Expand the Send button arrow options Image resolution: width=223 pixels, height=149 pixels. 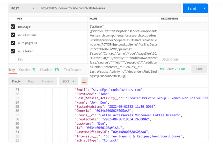point(205,8)
